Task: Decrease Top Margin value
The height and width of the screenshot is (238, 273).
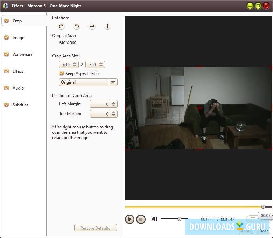Action: pos(113,115)
